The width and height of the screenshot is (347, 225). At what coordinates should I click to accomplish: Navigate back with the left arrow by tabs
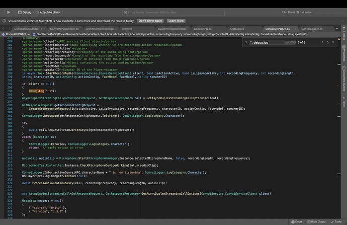pos(4,29)
